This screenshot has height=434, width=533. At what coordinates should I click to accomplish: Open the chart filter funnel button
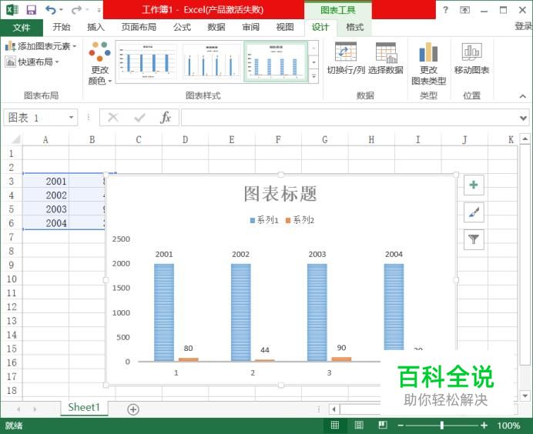tap(474, 239)
